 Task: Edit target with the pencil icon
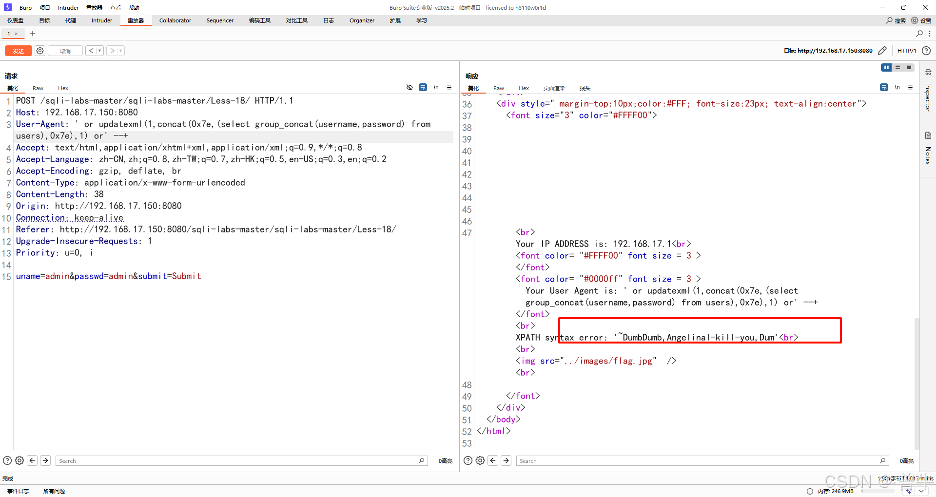pyautogui.click(x=882, y=51)
